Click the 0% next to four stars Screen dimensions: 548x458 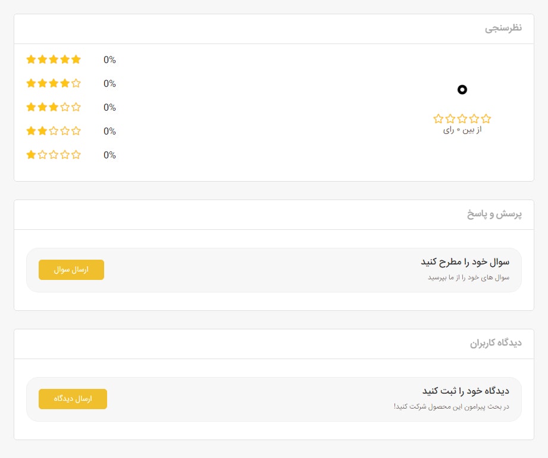pyautogui.click(x=109, y=83)
